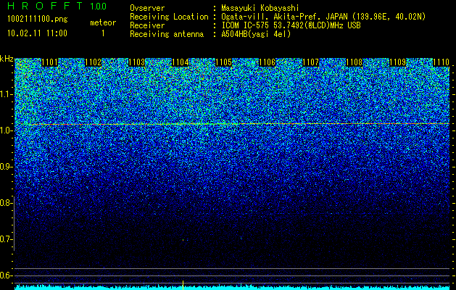Click the 0.6 frequency axis label
This screenshot has width=456, height=290.
(6, 275)
